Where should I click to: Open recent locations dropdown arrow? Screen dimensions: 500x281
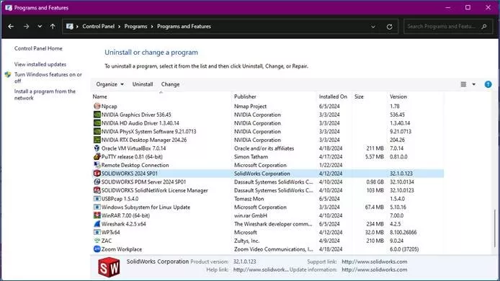(40, 27)
